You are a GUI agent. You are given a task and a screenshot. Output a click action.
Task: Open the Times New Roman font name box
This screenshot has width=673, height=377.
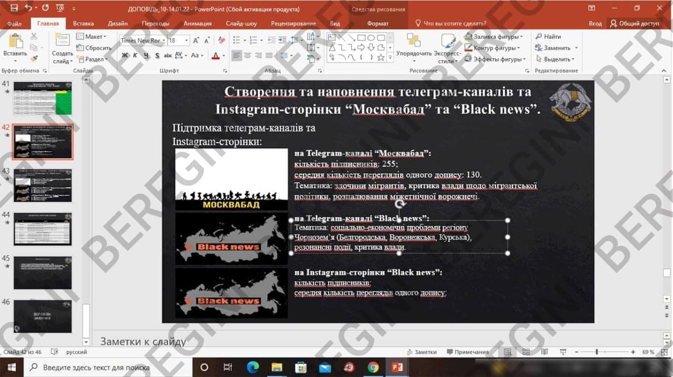coord(142,40)
